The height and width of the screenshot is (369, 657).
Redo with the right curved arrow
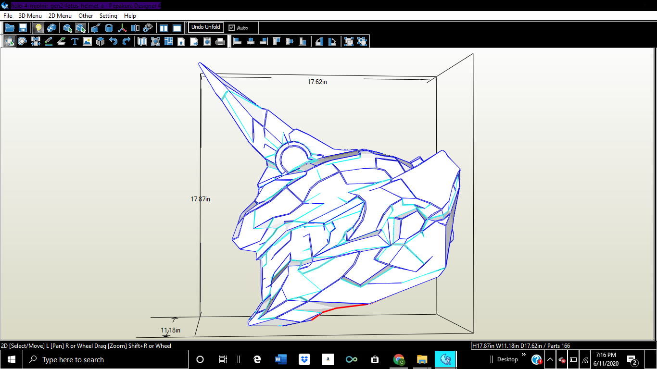[x=126, y=41]
